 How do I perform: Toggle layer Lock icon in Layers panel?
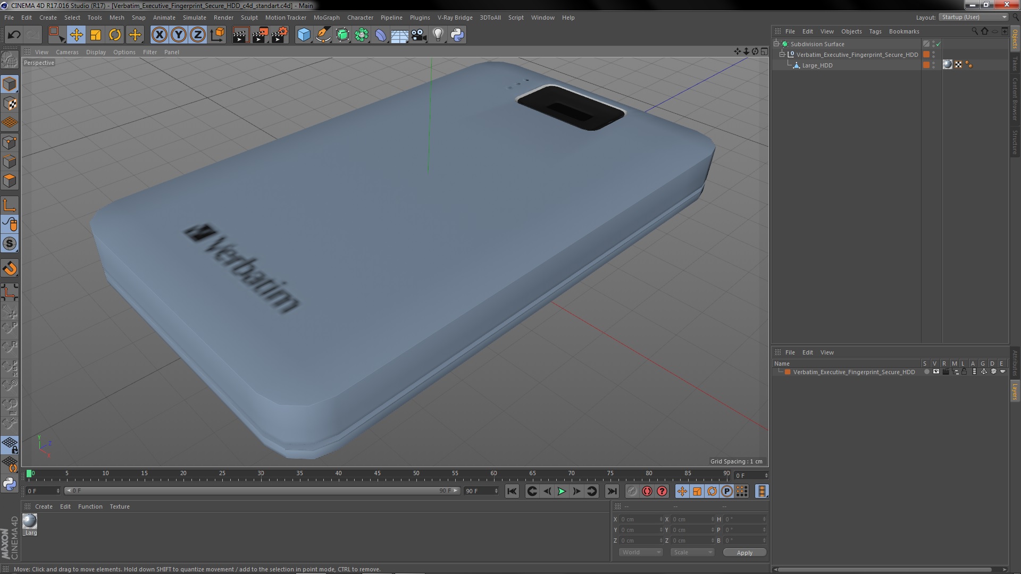[964, 372]
